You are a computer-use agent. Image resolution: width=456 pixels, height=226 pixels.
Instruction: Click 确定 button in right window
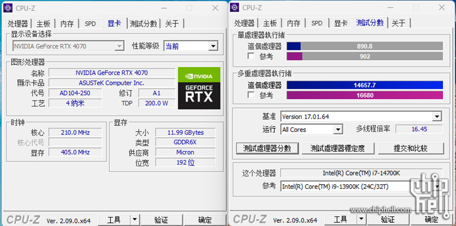[x=432, y=219]
